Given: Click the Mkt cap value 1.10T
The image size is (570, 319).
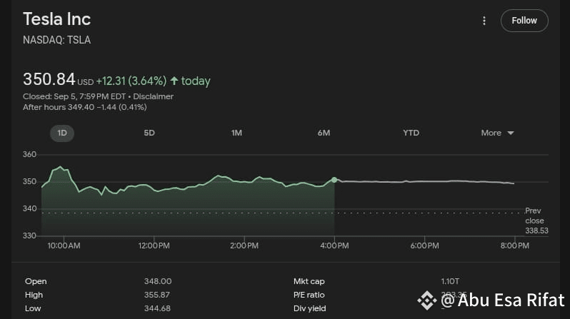Looking at the screenshot, I should click(x=450, y=281).
